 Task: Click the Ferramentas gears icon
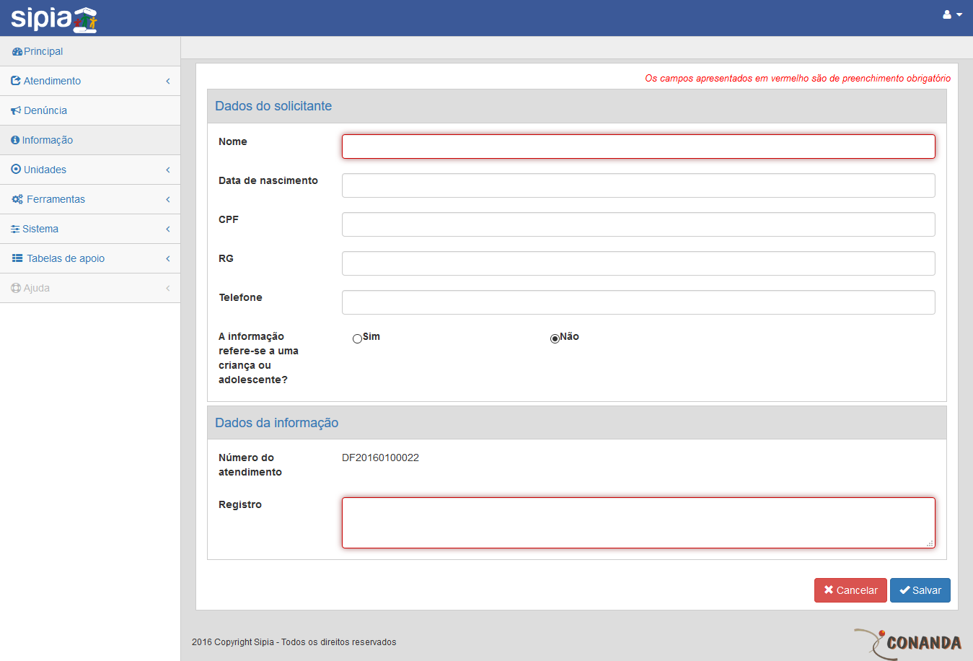[x=17, y=199]
